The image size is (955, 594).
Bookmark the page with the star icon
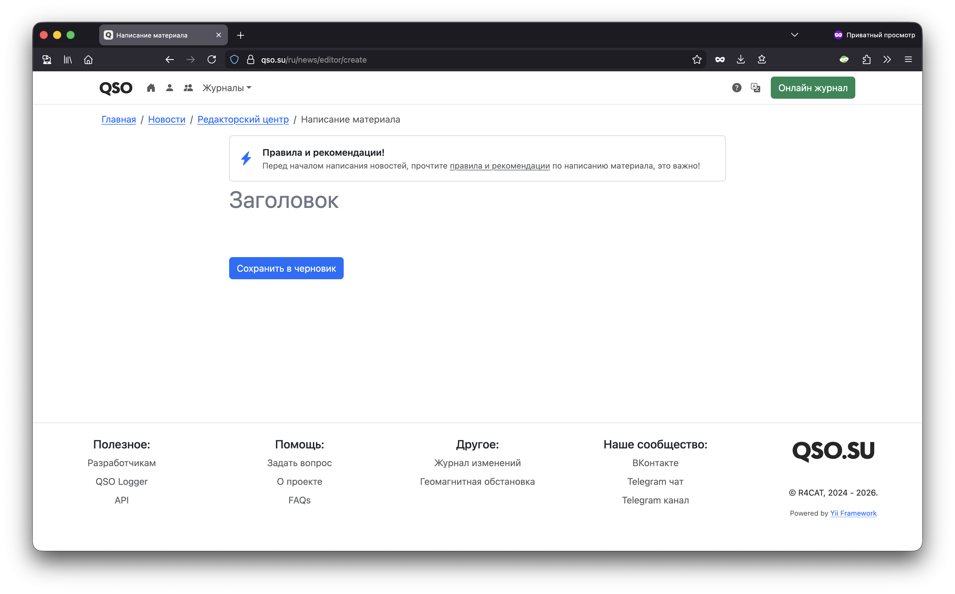697,59
